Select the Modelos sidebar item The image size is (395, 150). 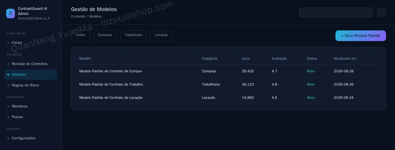pyautogui.click(x=31, y=75)
